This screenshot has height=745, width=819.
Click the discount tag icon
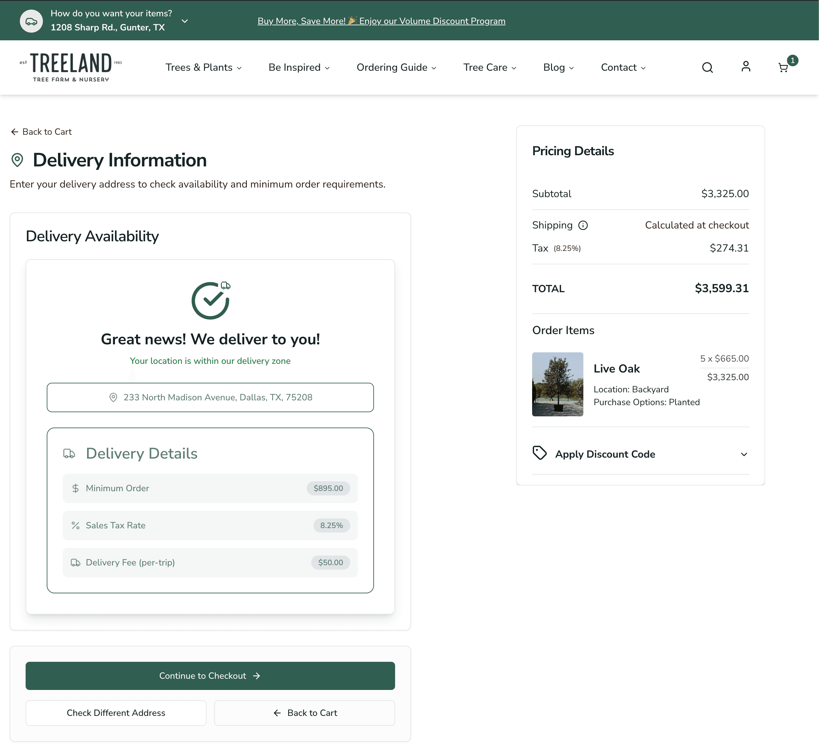(539, 453)
